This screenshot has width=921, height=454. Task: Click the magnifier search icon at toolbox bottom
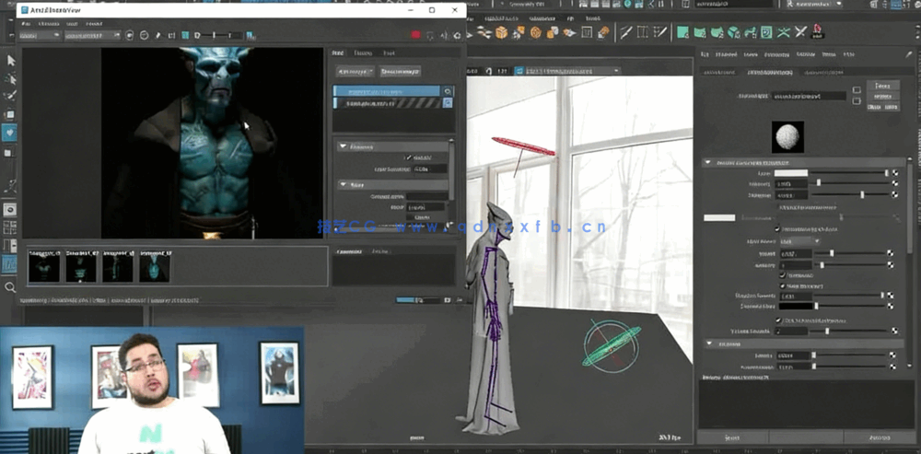[10, 287]
